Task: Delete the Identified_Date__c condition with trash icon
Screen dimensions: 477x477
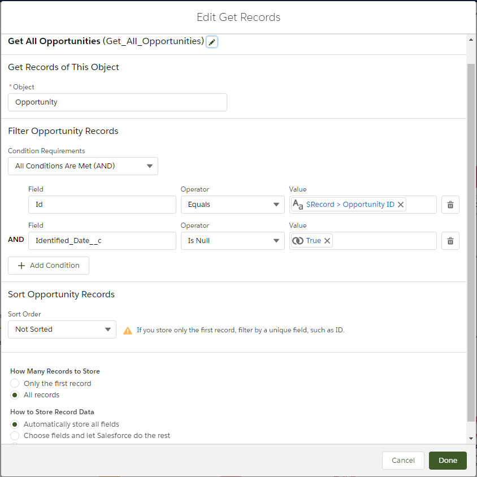Action: (450, 241)
